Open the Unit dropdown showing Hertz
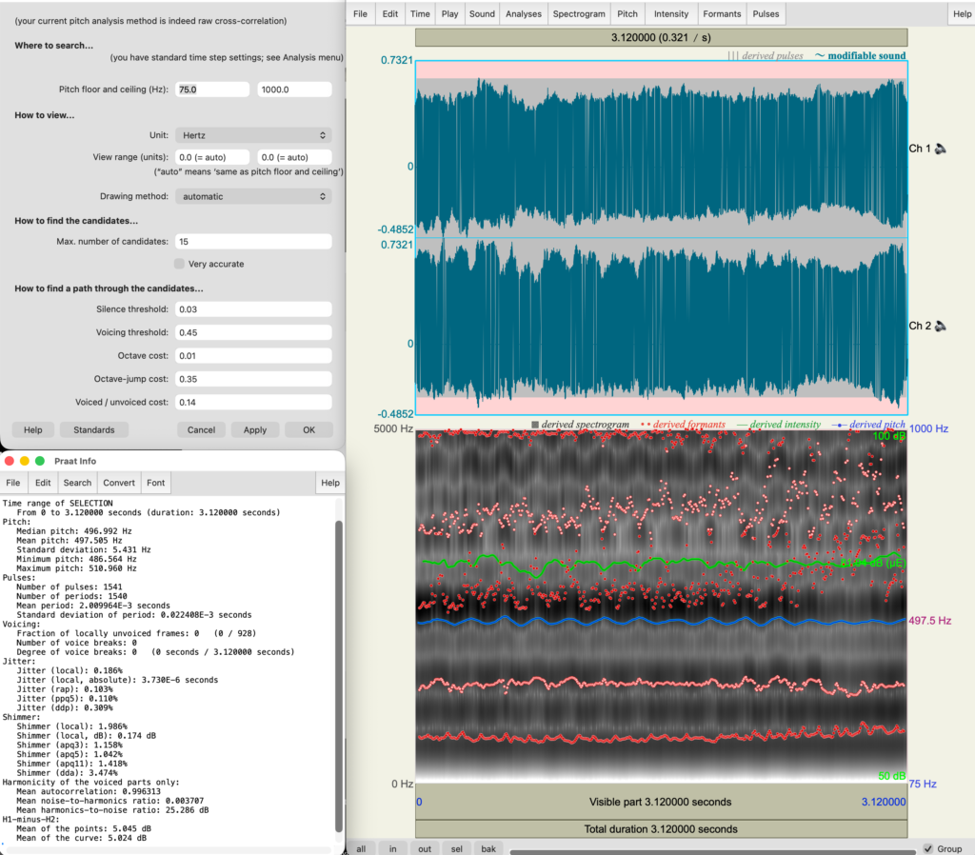This screenshot has height=855, width=975. pyautogui.click(x=253, y=135)
